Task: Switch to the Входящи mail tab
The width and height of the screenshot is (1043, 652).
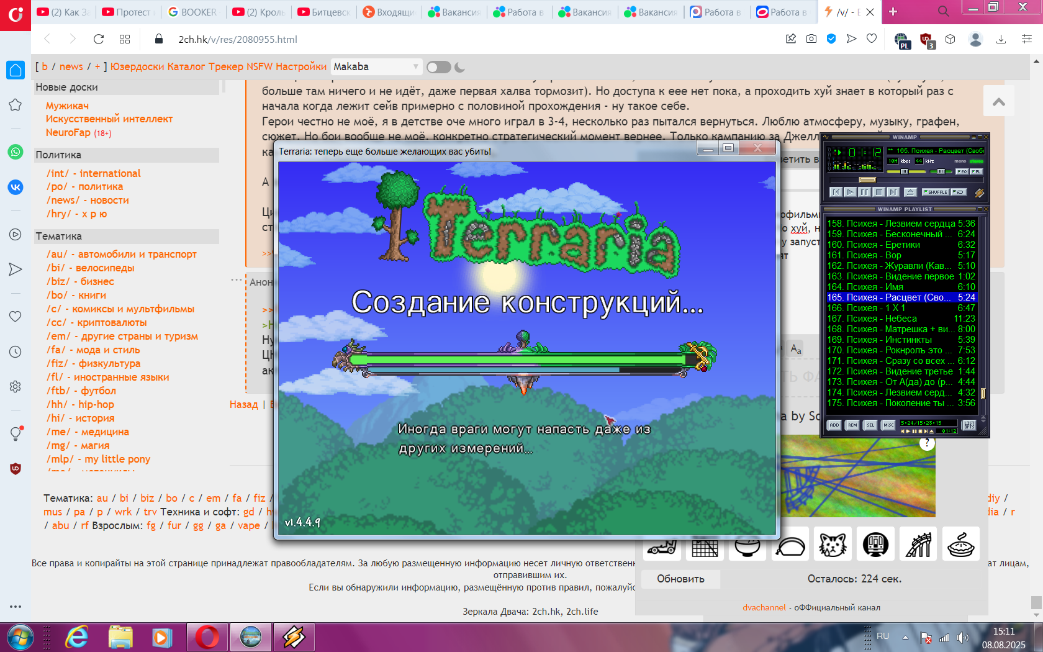Action: pyautogui.click(x=389, y=12)
